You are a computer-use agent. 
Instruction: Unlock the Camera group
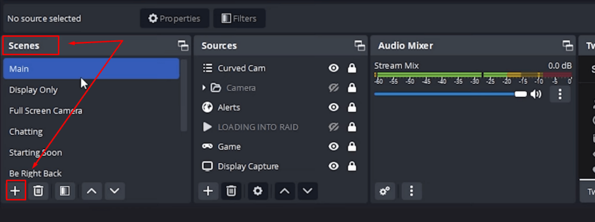(x=352, y=88)
